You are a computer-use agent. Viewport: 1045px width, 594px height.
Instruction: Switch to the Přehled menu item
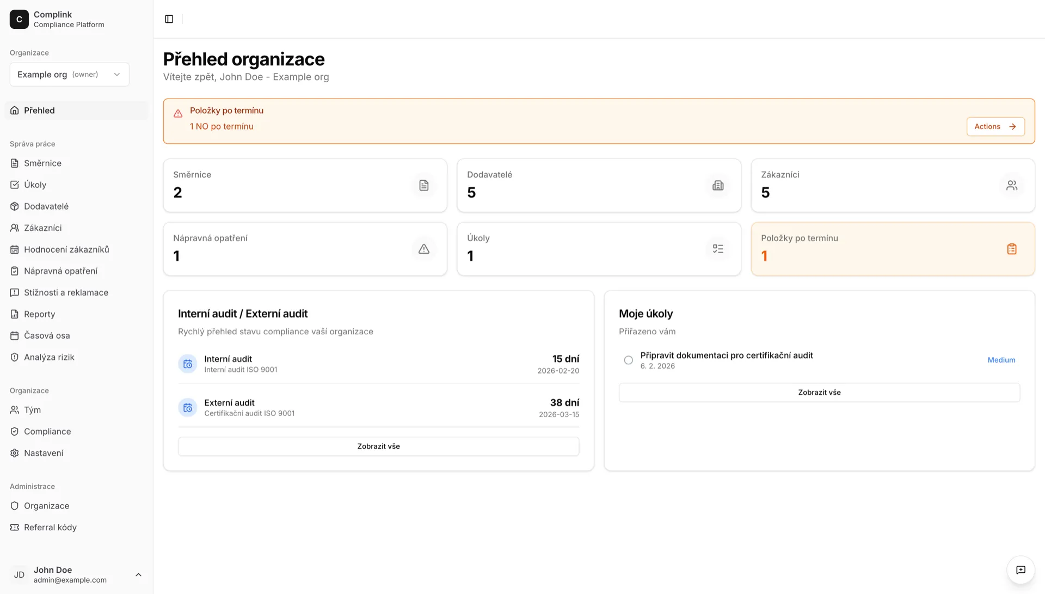pos(39,110)
